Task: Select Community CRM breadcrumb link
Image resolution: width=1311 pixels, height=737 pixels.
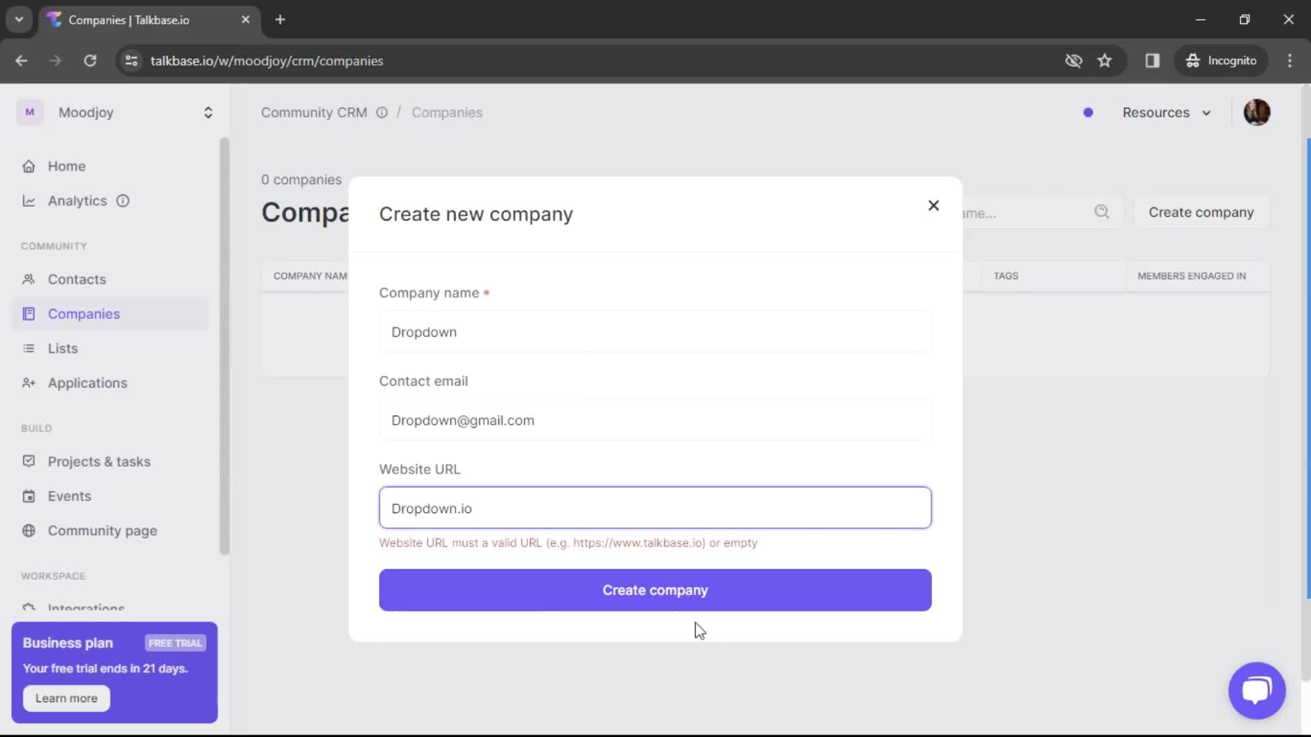Action: click(313, 113)
